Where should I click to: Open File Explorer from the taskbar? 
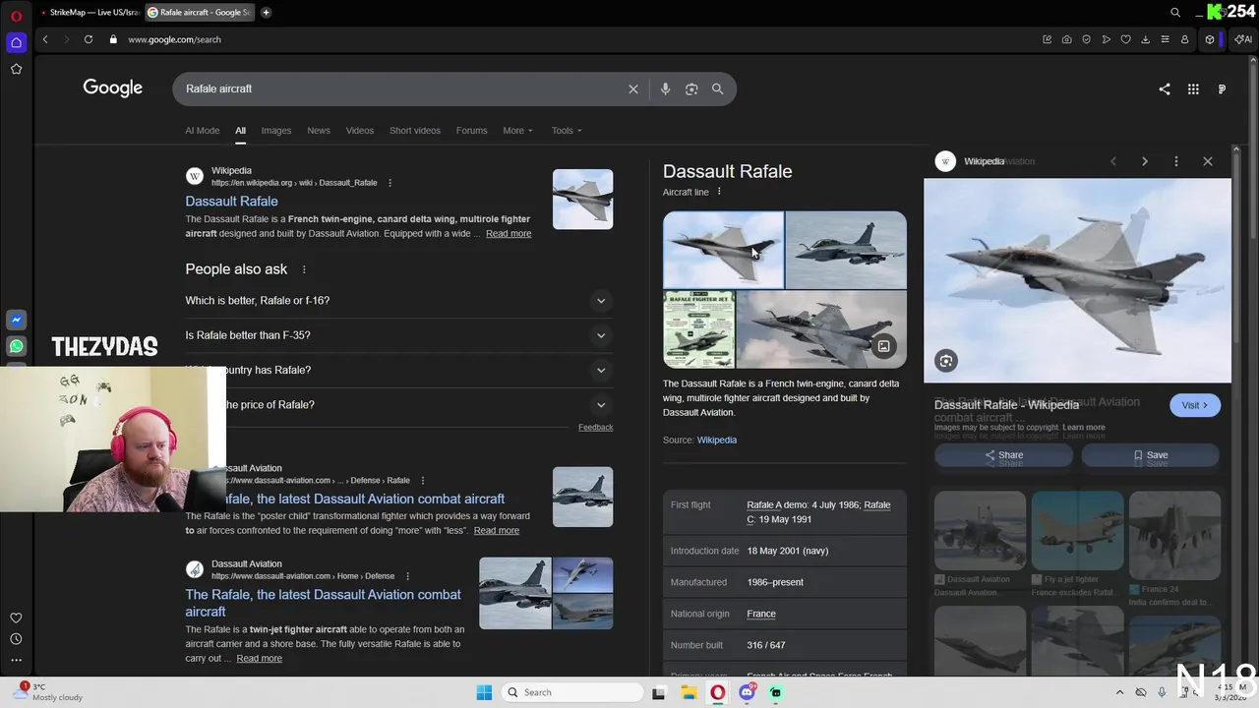click(x=689, y=692)
